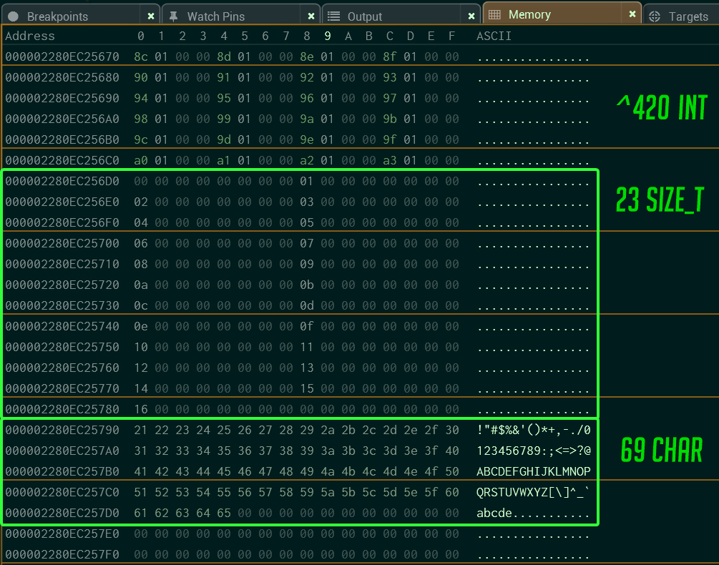Click the Memory grid icon
This screenshot has height=565, width=719.
pos(493,13)
